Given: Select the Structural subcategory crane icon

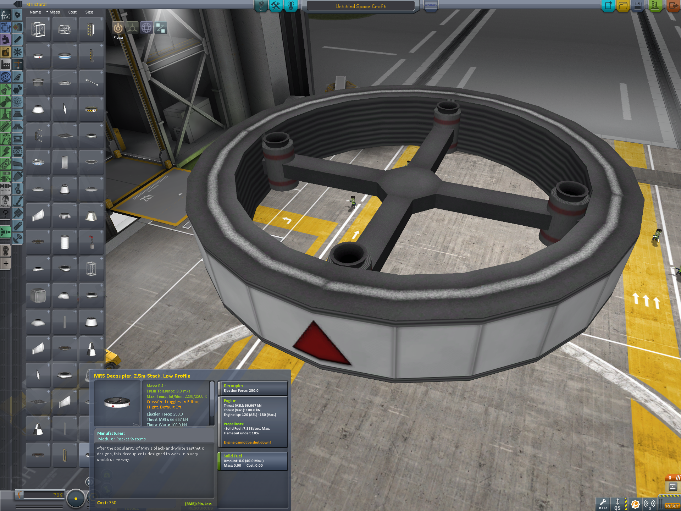Looking at the screenshot, I should tap(17, 65).
